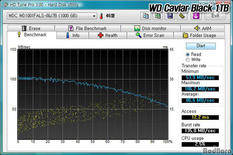Screen dimensions: 233x155
Task: Open the WDC WD1001FALS drive dropdown
Action: coord(52,16)
